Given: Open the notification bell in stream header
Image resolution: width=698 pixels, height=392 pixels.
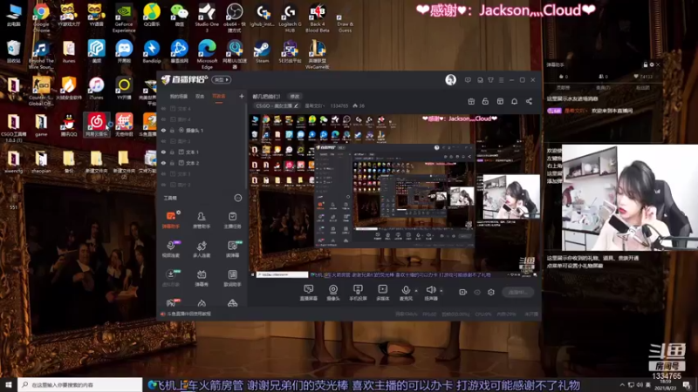Looking at the screenshot, I should [514, 101].
